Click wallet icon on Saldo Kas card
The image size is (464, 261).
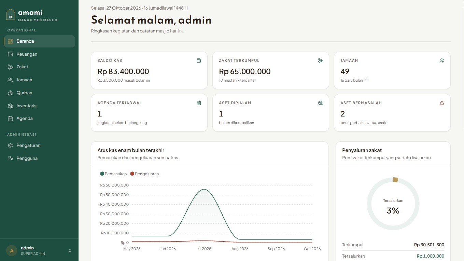[199, 60]
